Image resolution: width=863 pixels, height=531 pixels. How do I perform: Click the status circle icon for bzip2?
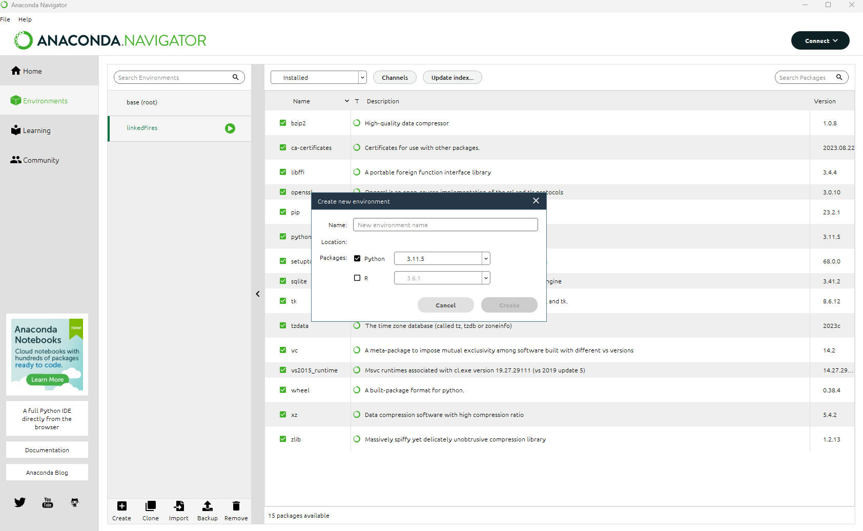click(x=357, y=123)
